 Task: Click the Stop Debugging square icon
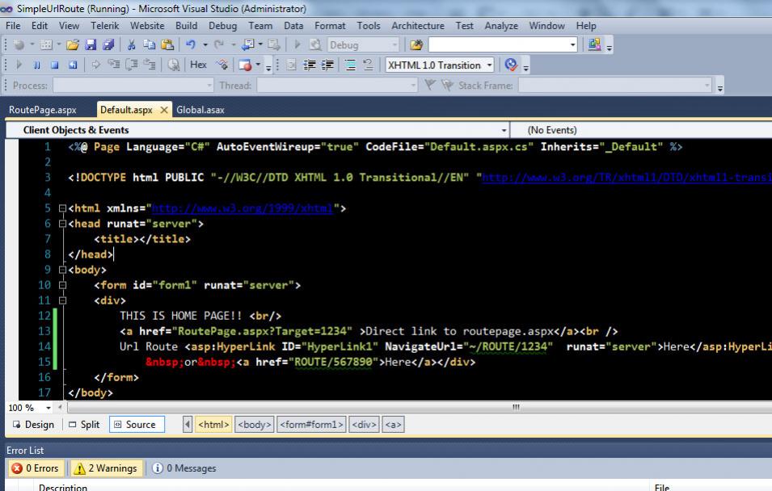[55, 65]
